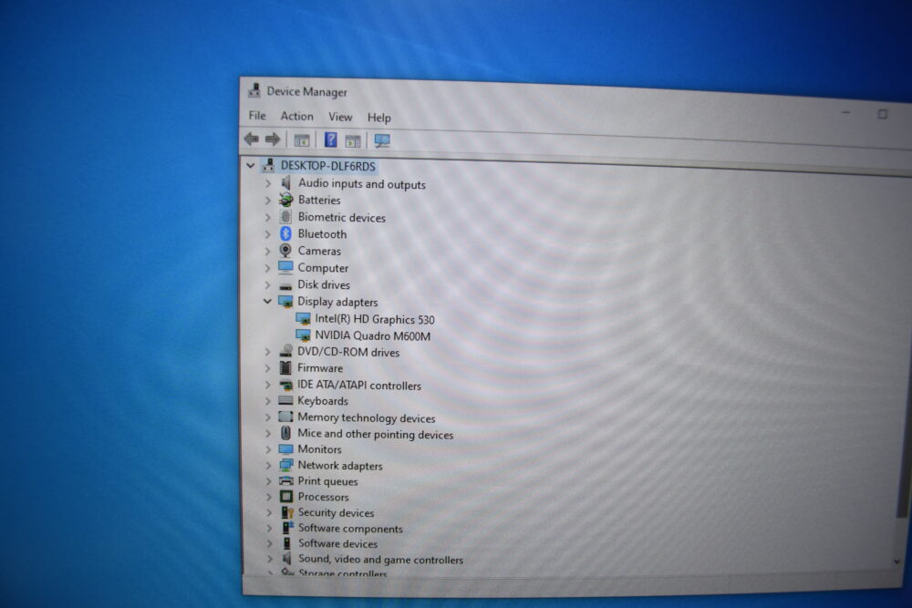Click the Back arrow toolbar icon

252,139
